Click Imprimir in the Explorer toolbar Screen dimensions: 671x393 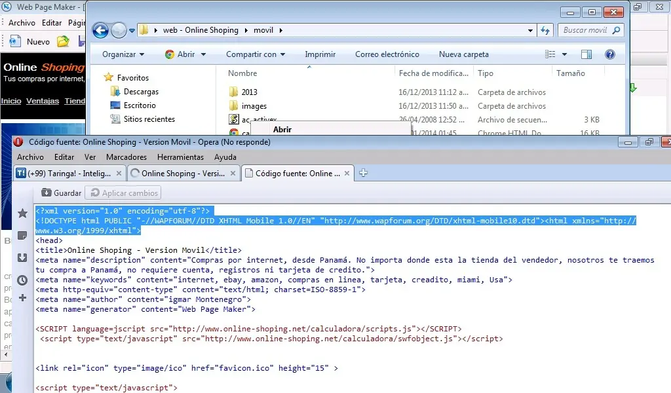(320, 54)
